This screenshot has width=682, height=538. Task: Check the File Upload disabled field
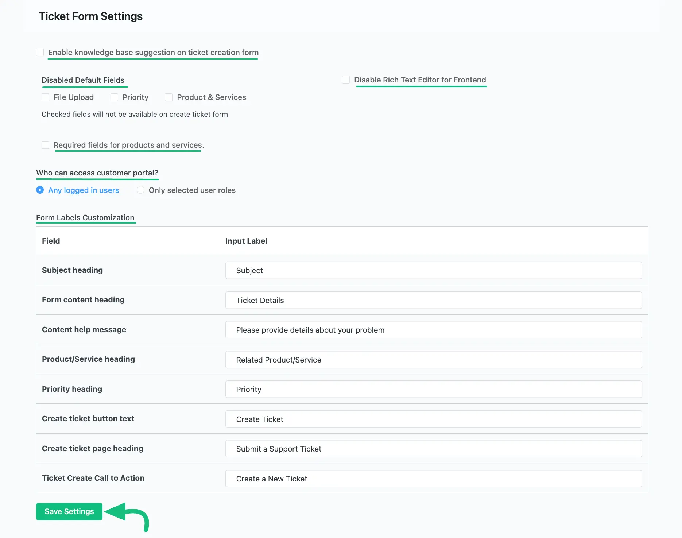[x=46, y=97]
